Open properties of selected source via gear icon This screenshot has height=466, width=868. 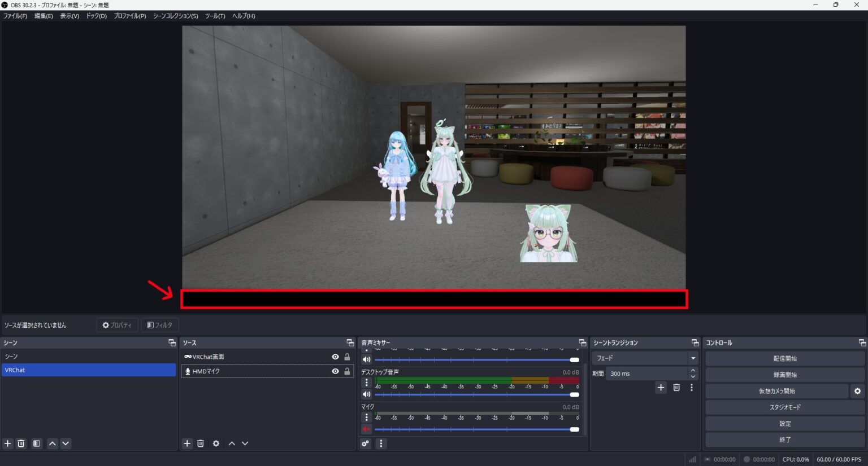216,443
